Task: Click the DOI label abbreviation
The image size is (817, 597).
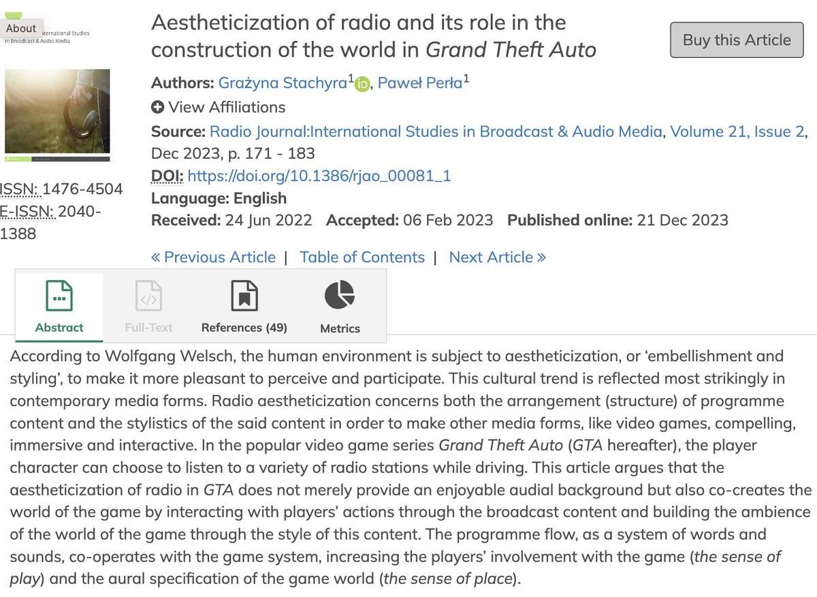Action: 167,177
